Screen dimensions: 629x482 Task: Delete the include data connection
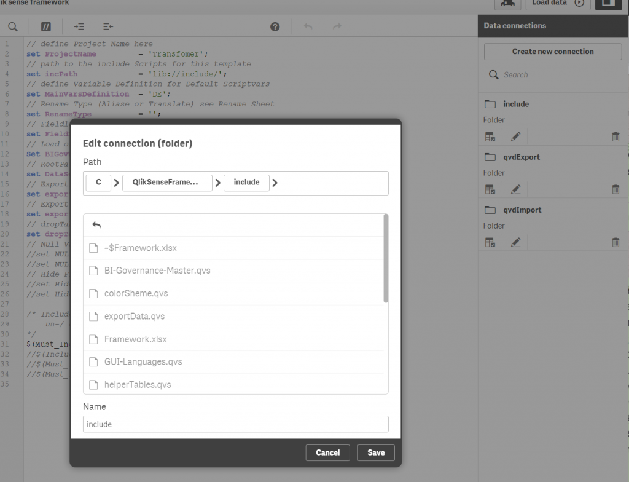[615, 136]
